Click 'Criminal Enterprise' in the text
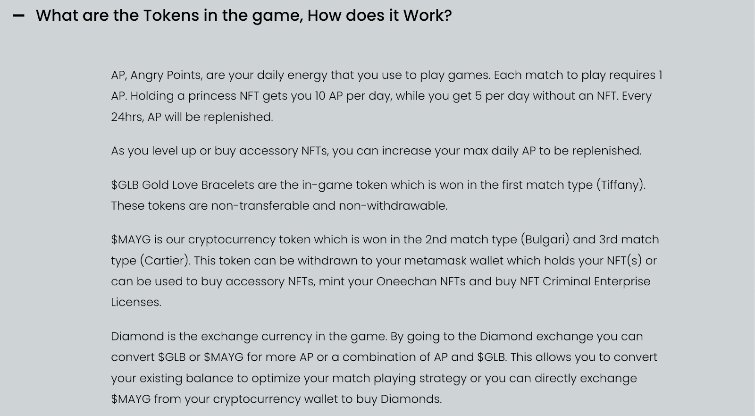This screenshot has height=416, width=755. 596,281
